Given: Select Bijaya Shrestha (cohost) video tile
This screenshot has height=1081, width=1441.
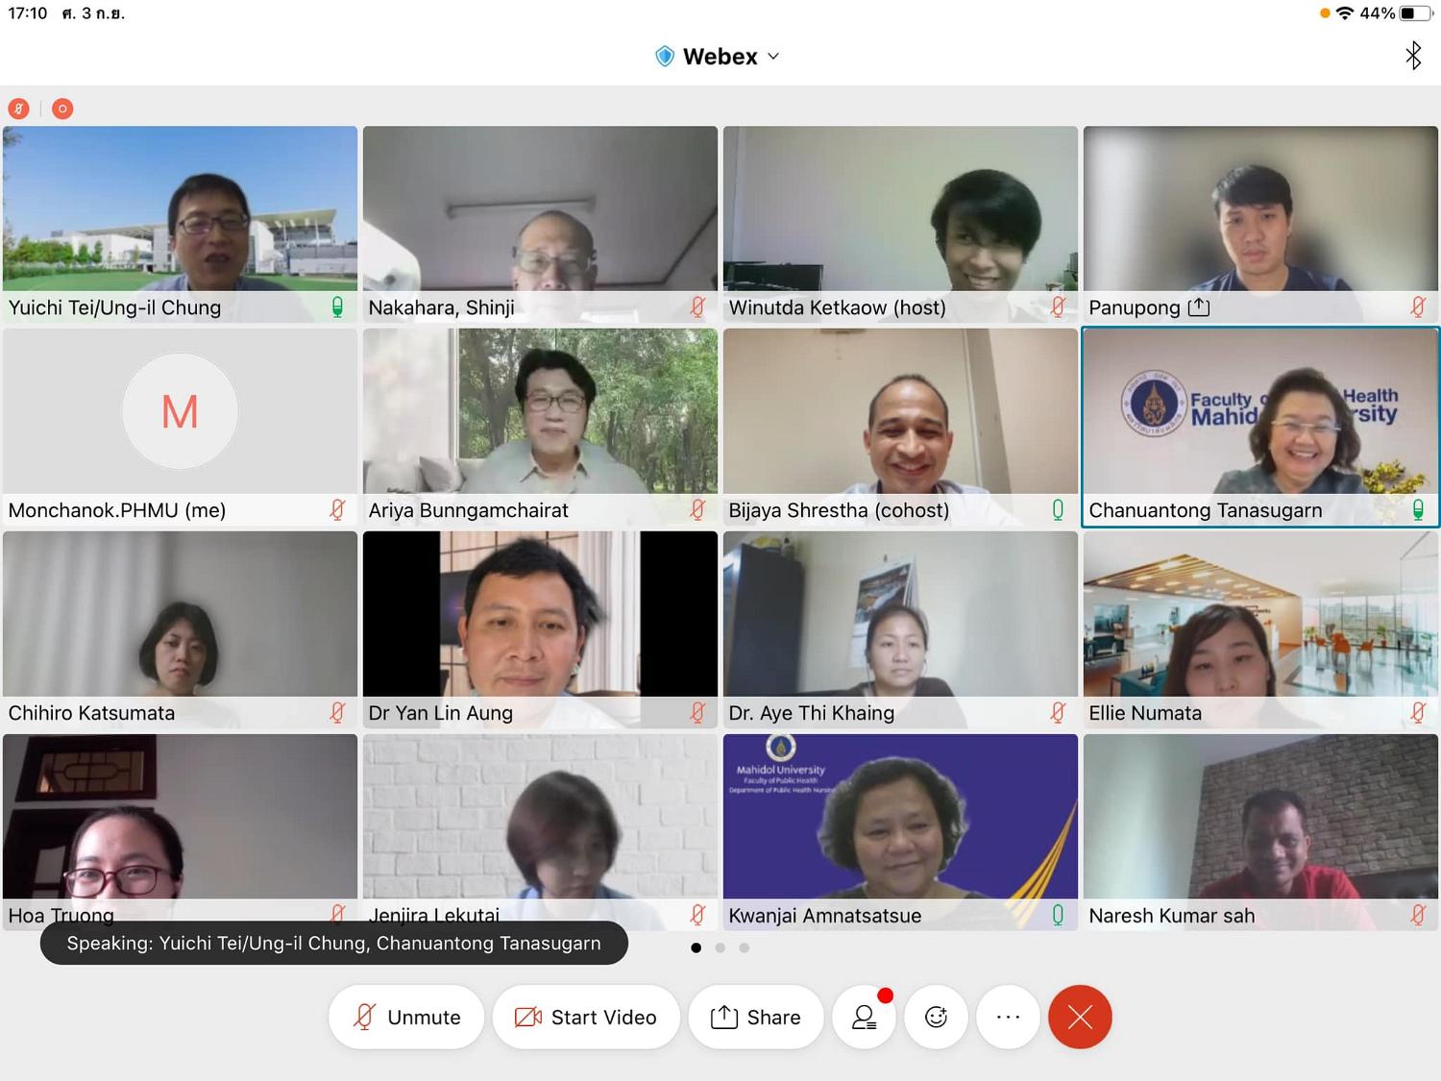Looking at the screenshot, I should tap(900, 427).
